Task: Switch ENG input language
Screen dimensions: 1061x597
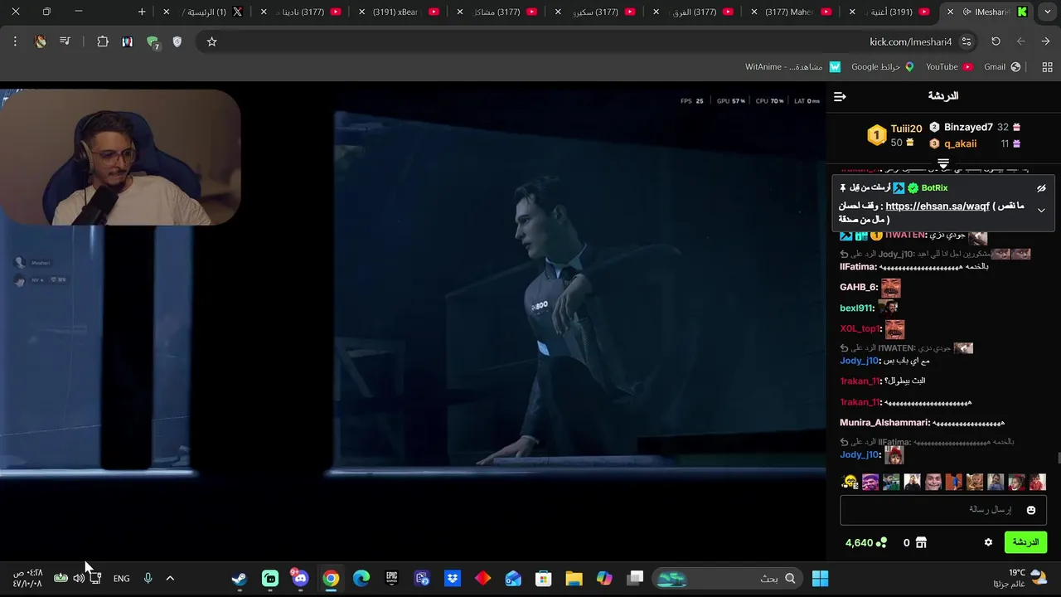Action: 122,579
